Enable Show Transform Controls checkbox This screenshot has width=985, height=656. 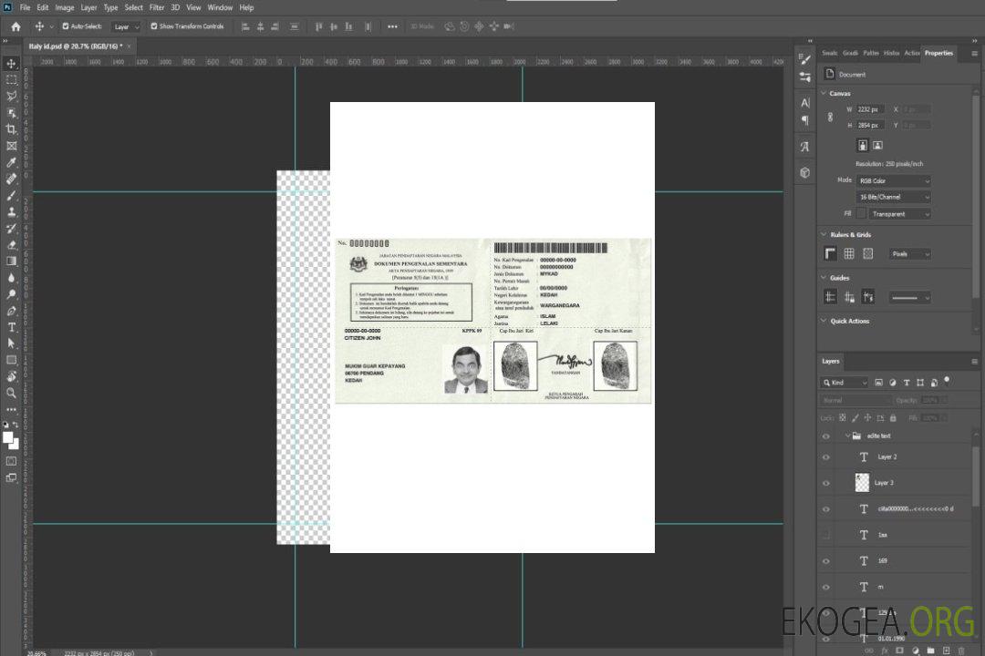click(154, 26)
